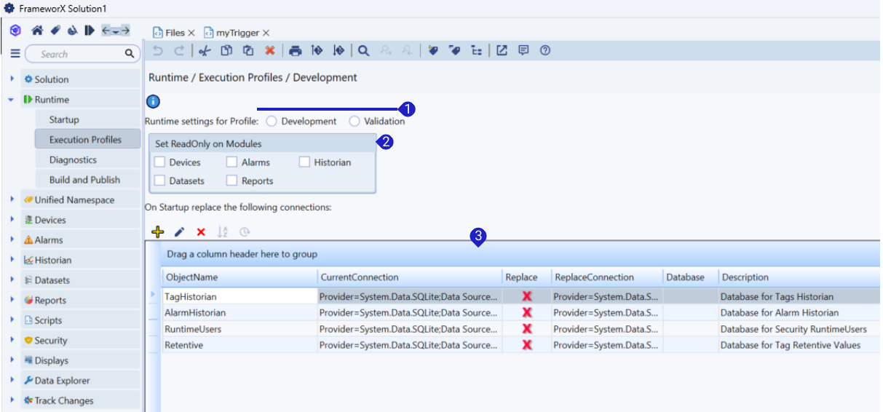The image size is (883, 412).
Task: Select the Validation profile radio button
Action: point(355,122)
